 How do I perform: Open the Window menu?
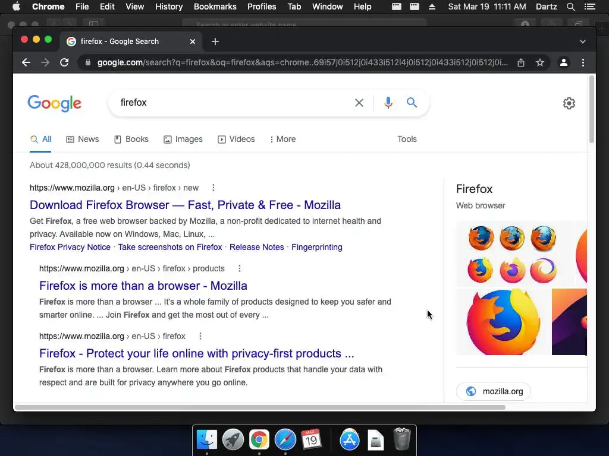point(328,7)
